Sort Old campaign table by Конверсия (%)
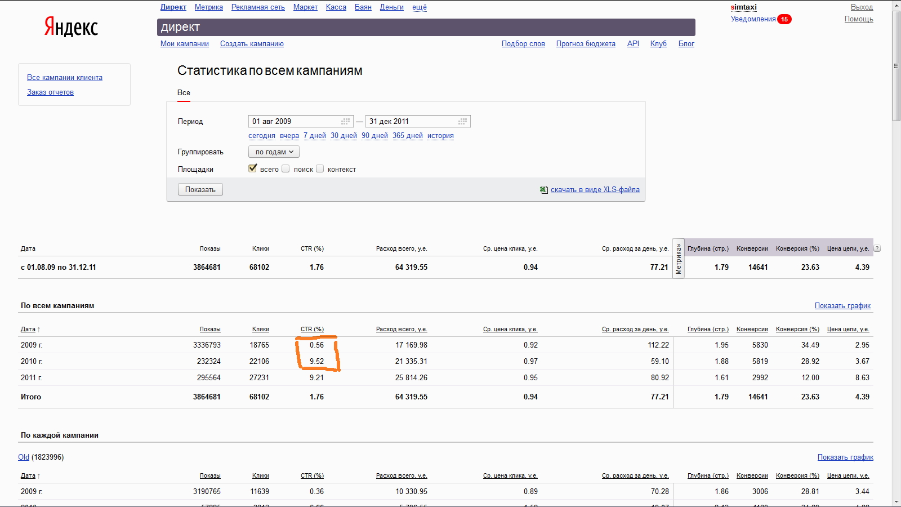901x507 pixels. click(x=797, y=475)
